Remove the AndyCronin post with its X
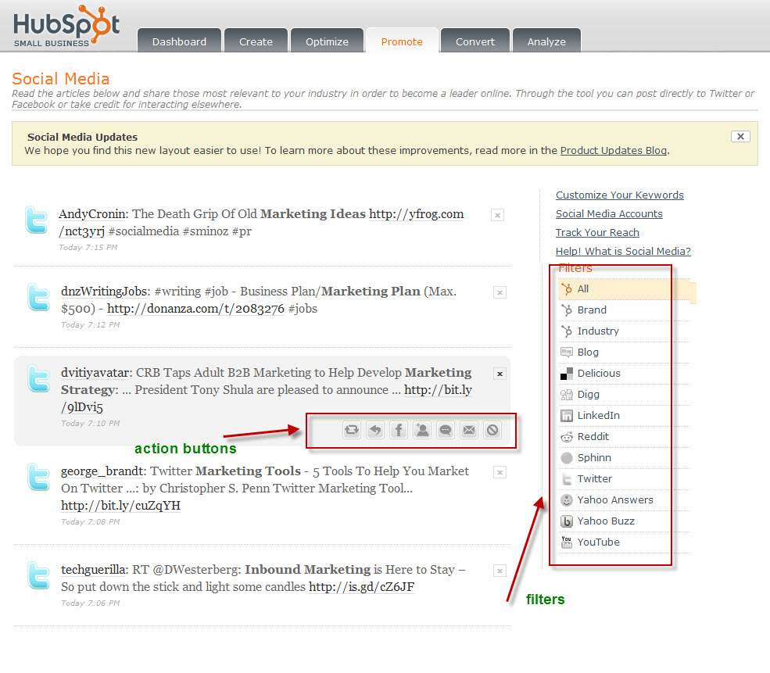 coord(497,215)
